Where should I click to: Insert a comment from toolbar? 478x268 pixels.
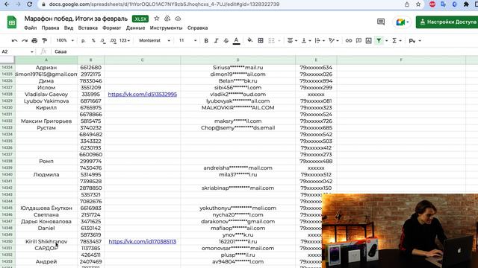pos(358,40)
